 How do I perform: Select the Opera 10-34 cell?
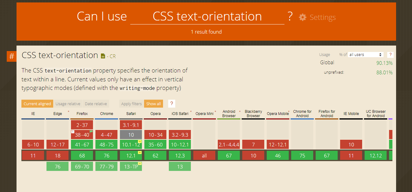[155, 135]
